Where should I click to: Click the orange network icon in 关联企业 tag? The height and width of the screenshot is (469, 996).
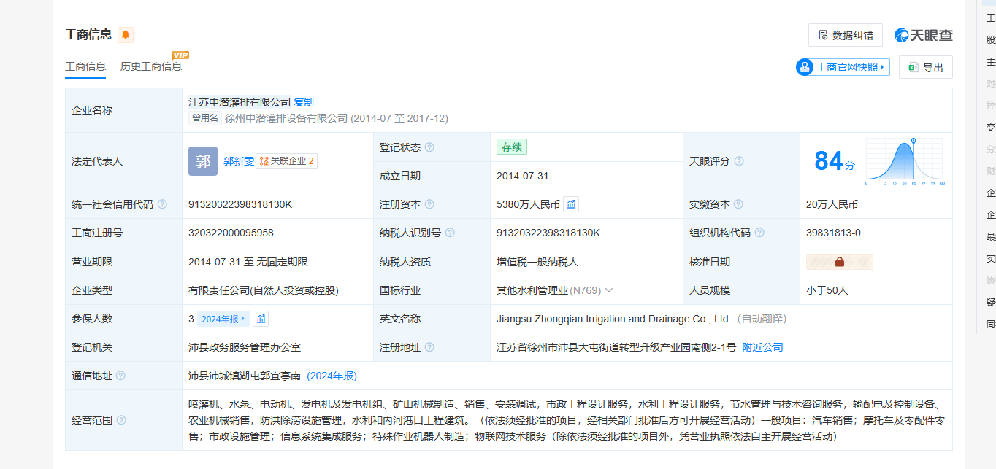[x=264, y=161]
